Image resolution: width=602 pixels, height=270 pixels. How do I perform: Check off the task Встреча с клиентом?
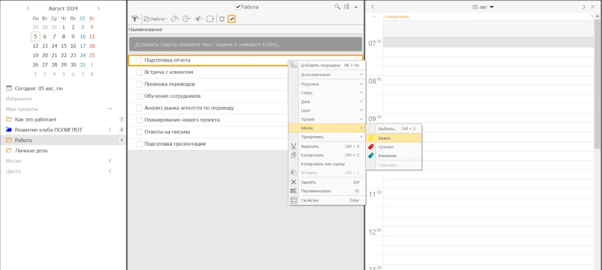tap(139, 72)
